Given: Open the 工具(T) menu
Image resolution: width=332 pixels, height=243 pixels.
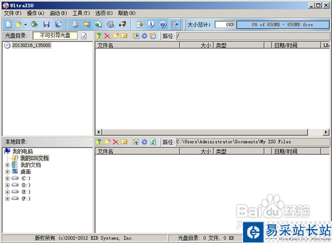Looking at the screenshot, I should (81, 13).
